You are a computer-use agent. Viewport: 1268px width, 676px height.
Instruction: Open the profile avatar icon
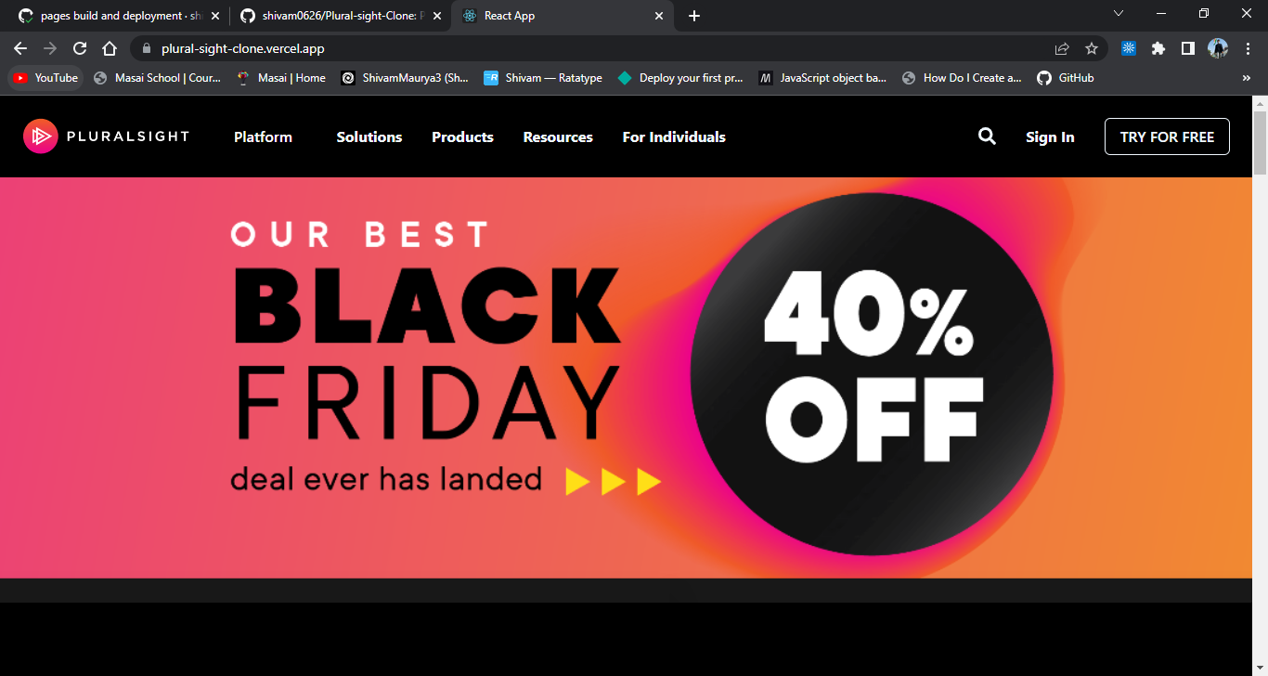coord(1218,48)
